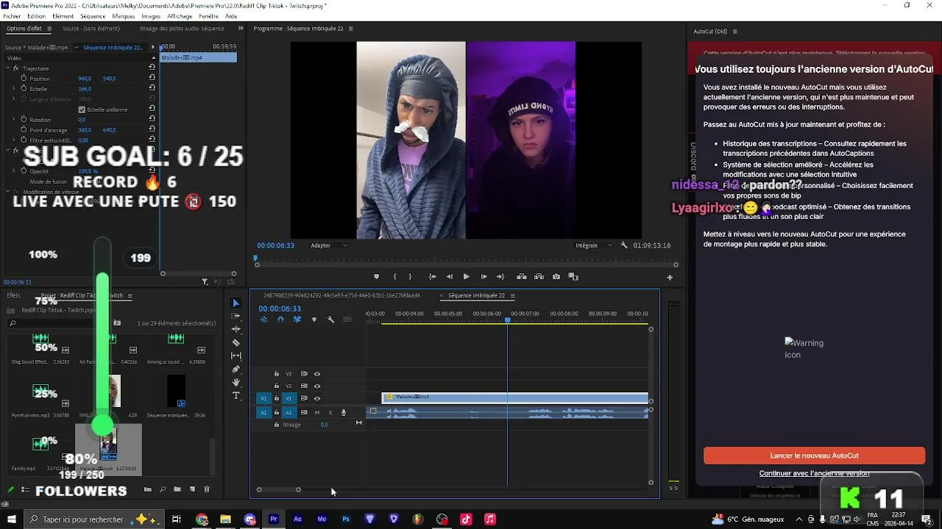942x529 pixels.
Task: Step back one frame in Program monitor
Action: click(449, 277)
